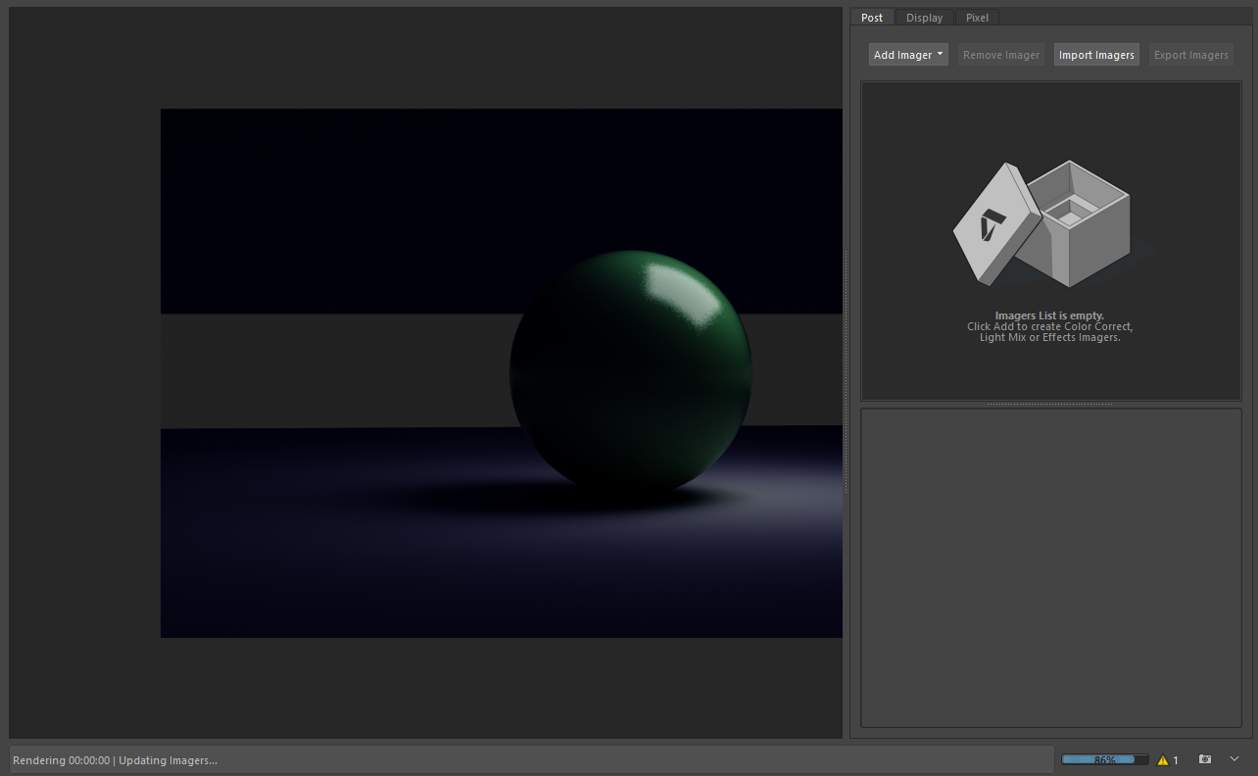Click the 86% render progress bar
This screenshot has height=776, width=1258.
tap(1104, 759)
